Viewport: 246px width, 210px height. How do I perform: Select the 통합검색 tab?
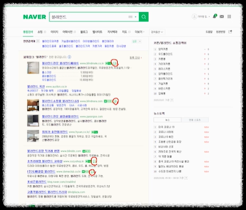click(28, 32)
